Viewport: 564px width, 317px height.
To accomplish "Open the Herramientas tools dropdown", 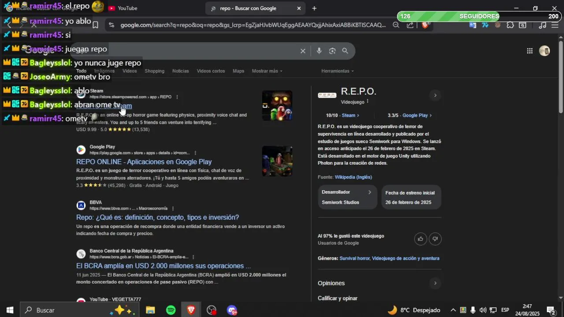I will point(337,71).
